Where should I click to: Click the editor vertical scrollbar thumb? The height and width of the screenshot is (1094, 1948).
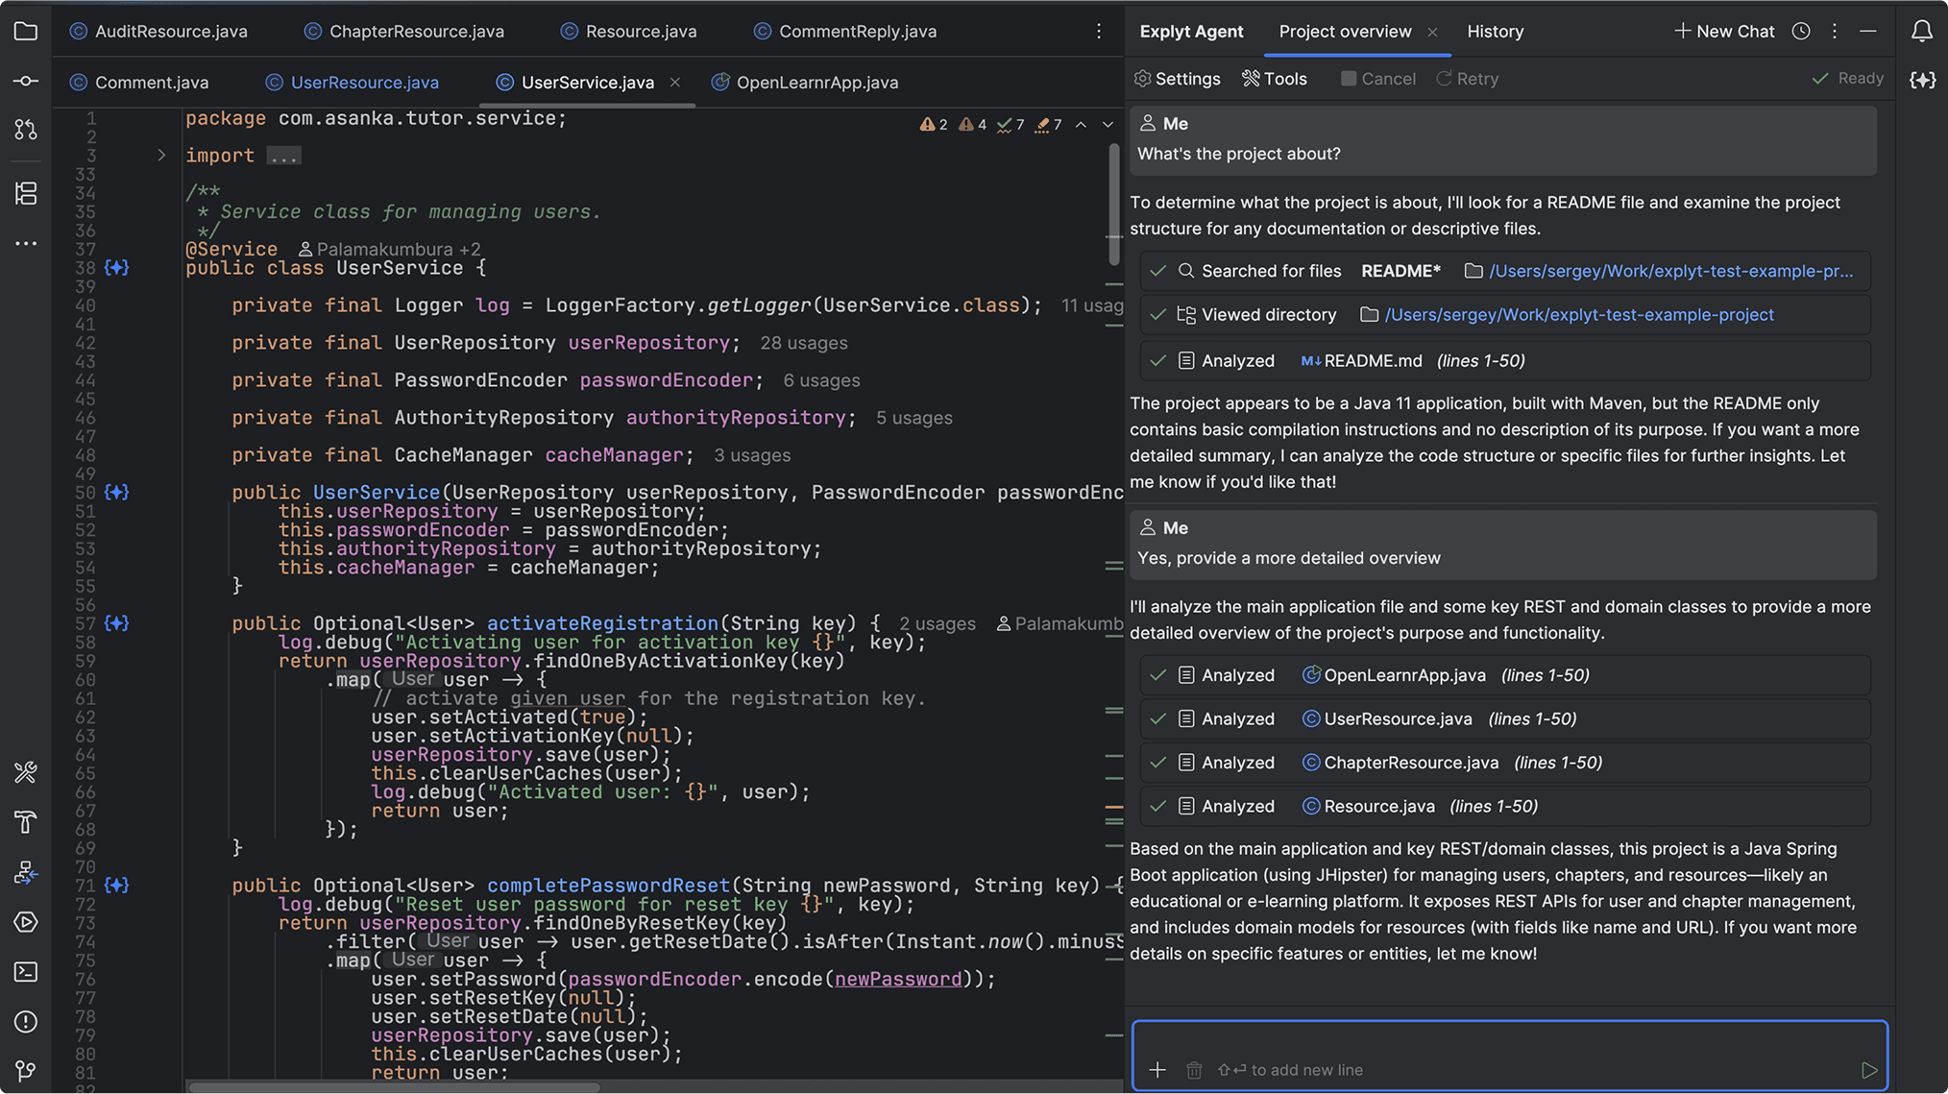tap(1113, 203)
